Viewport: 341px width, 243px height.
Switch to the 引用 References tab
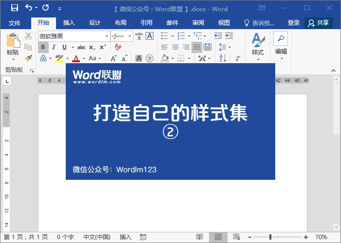(x=147, y=23)
